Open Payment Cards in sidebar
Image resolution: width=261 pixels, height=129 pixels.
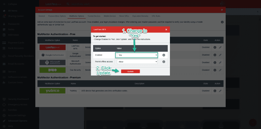pos(16,43)
